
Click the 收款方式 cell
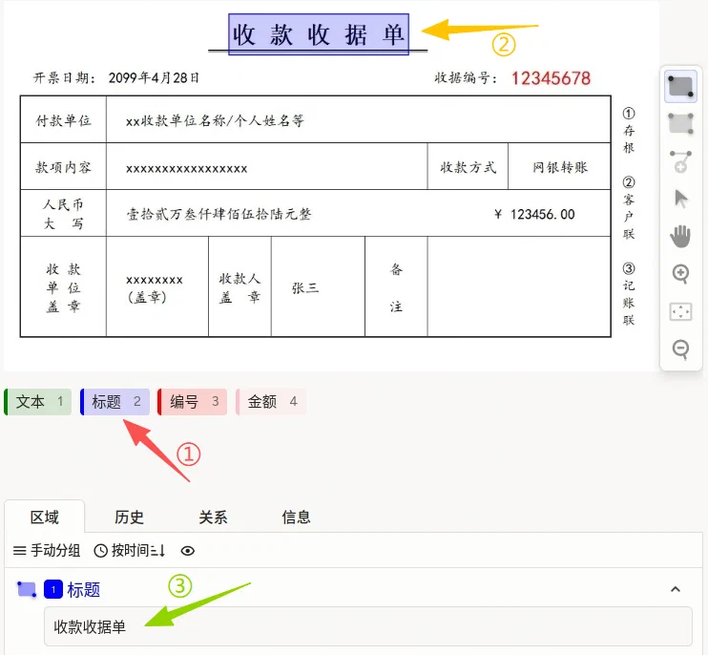click(468, 168)
